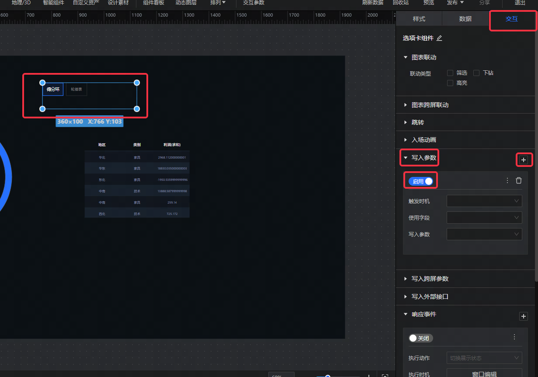Add a new 响应事件 with plus icon
Screen dimensions: 538x377
pos(524,316)
